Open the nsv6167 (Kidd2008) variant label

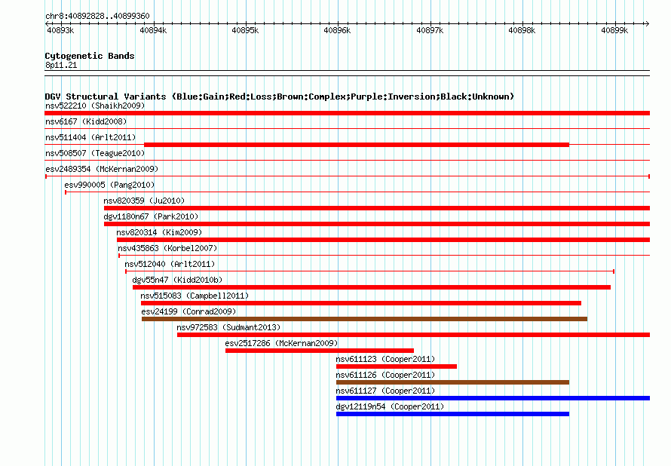coord(86,121)
